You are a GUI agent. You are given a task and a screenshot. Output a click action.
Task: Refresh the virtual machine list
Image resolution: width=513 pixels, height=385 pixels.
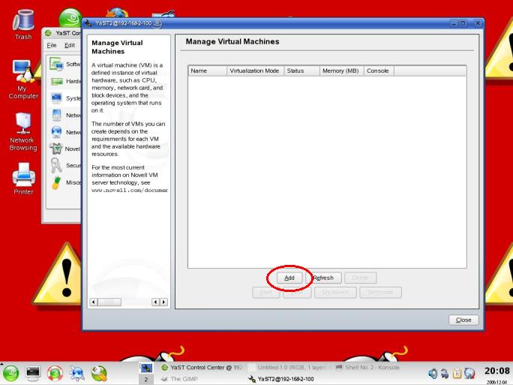click(323, 278)
